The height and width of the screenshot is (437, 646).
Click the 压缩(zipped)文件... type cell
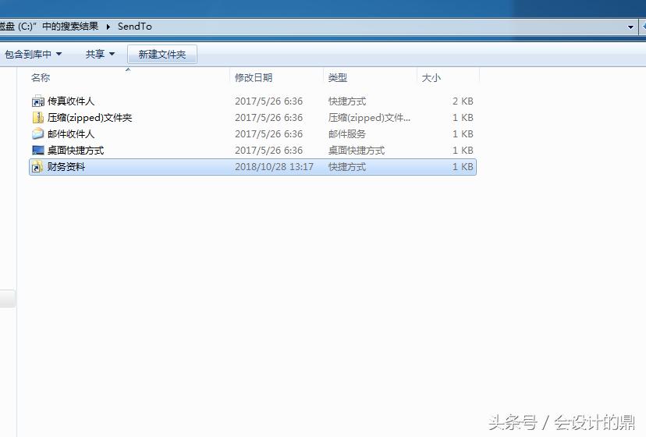[369, 118]
